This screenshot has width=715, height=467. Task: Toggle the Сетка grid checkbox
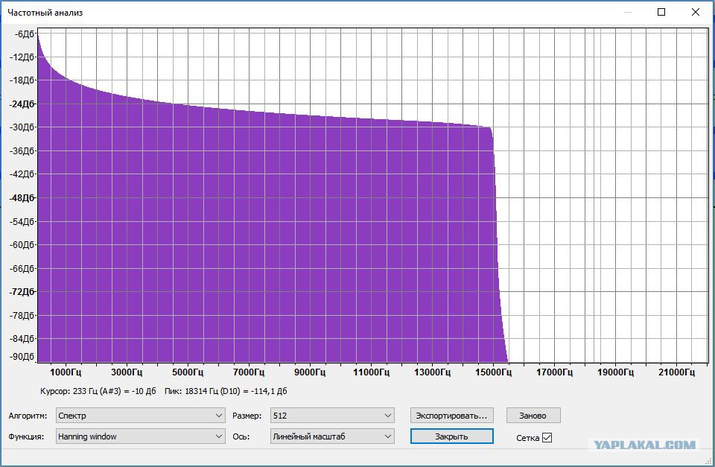[x=547, y=437]
